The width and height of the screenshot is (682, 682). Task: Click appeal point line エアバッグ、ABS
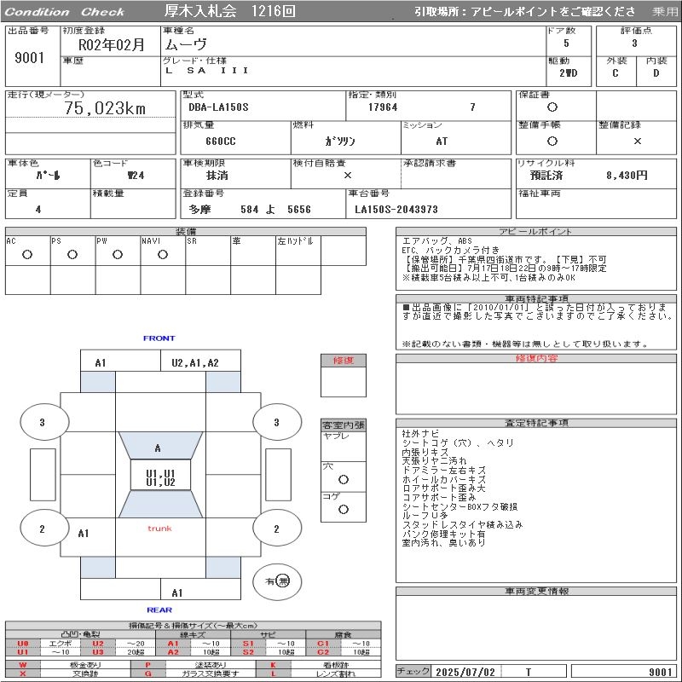[436, 241]
